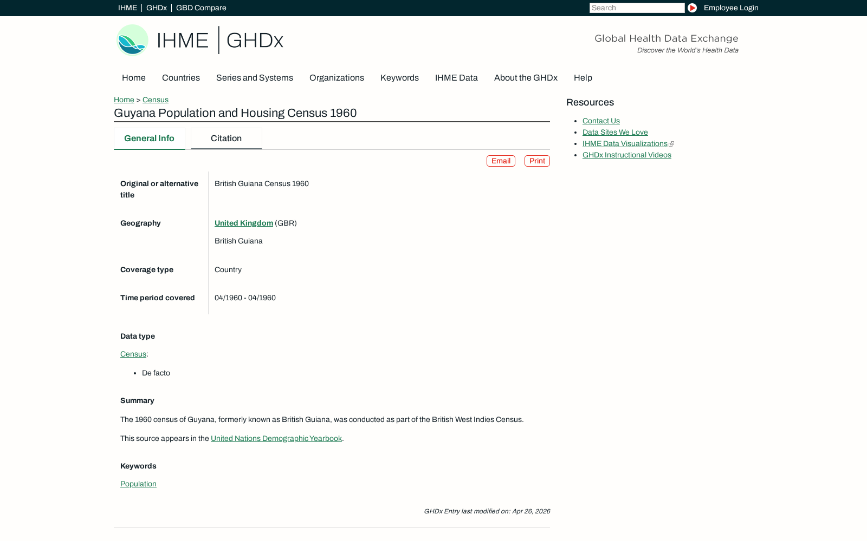Open the Organizations menu item
This screenshot has width=867, height=541.
[337, 78]
